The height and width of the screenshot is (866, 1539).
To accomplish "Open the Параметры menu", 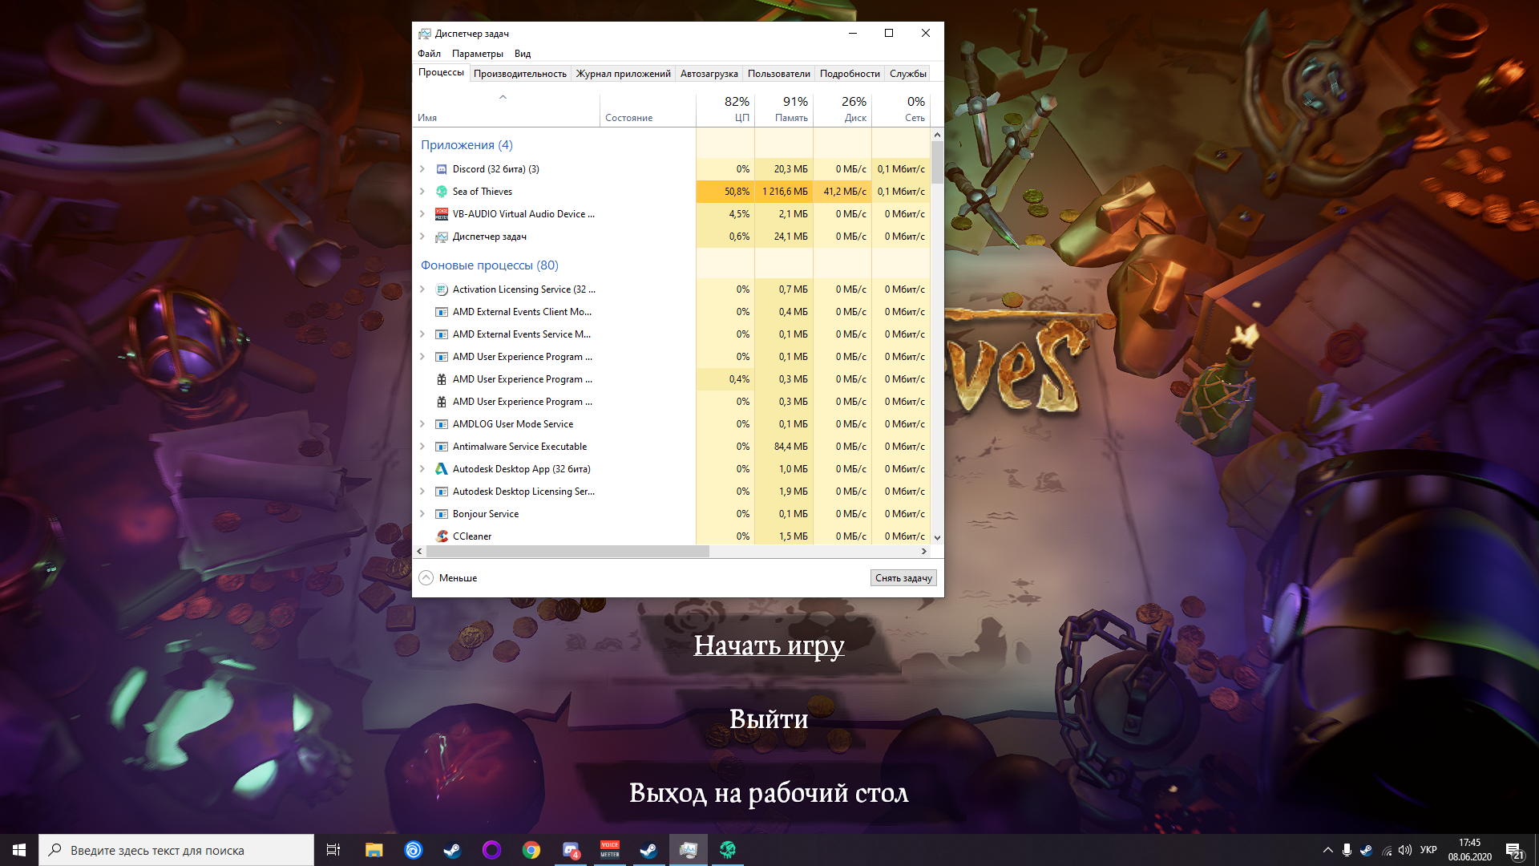I will (x=477, y=54).
